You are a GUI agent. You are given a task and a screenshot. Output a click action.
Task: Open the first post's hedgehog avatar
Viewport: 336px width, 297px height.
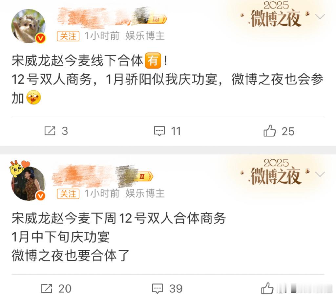click(28, 26)
